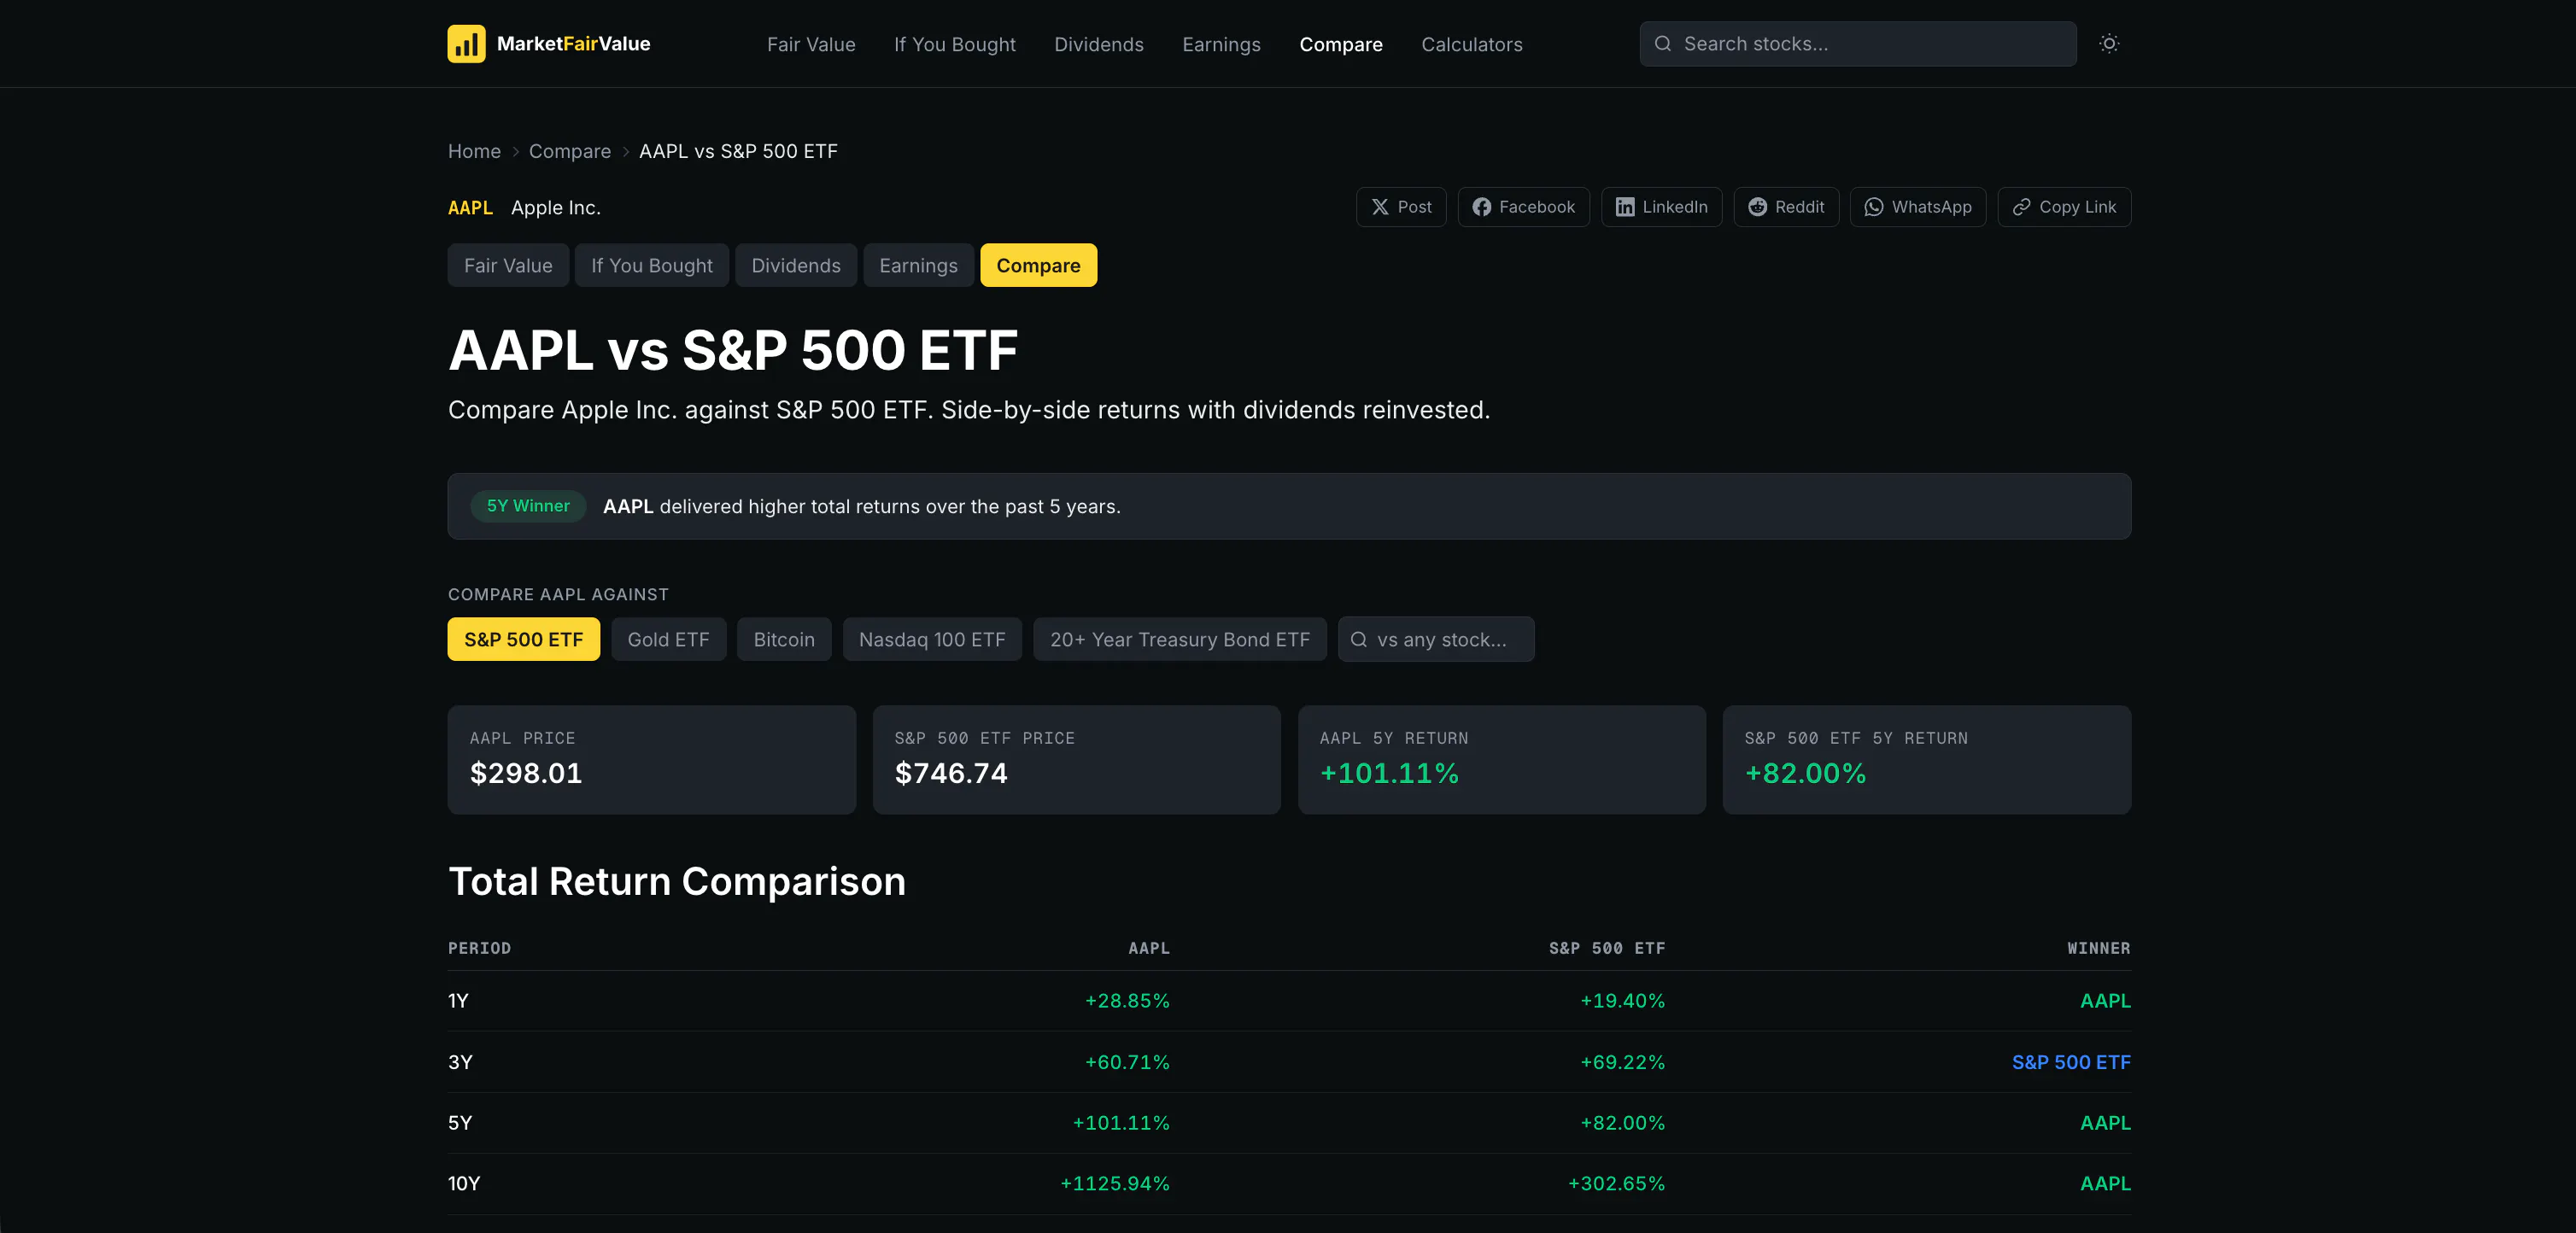2576x1233 pixels.
Task: Share via the WhatsApp button label
Action: tap(1932, 207)
